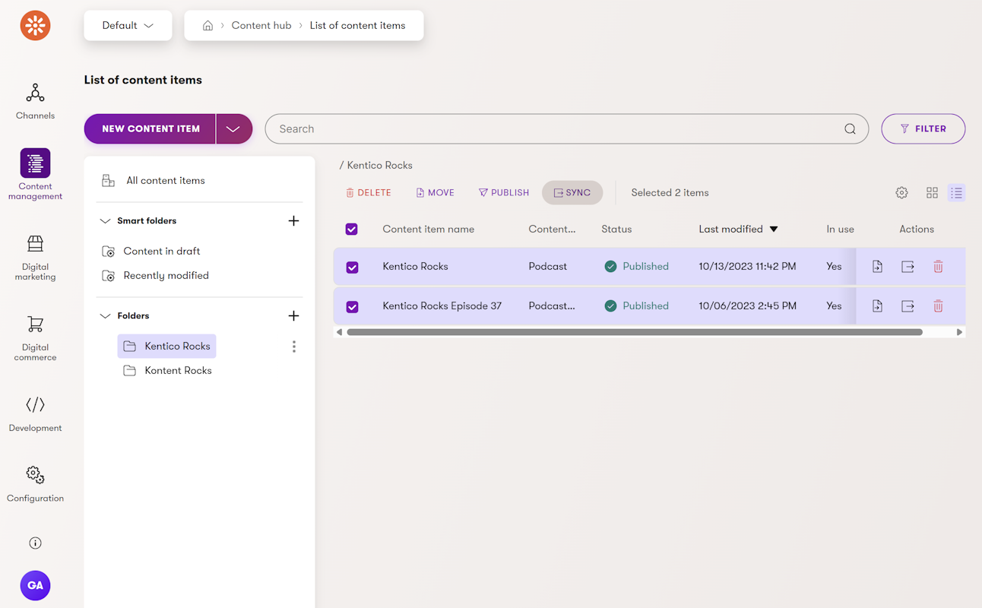The image size is (982, 608).
Task: Click the New content item button
Action: pyautogui.click(x=150, y=129)
